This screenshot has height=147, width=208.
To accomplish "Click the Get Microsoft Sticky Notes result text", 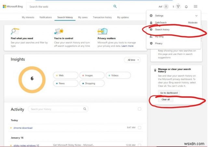I will [x=73, y=145].
